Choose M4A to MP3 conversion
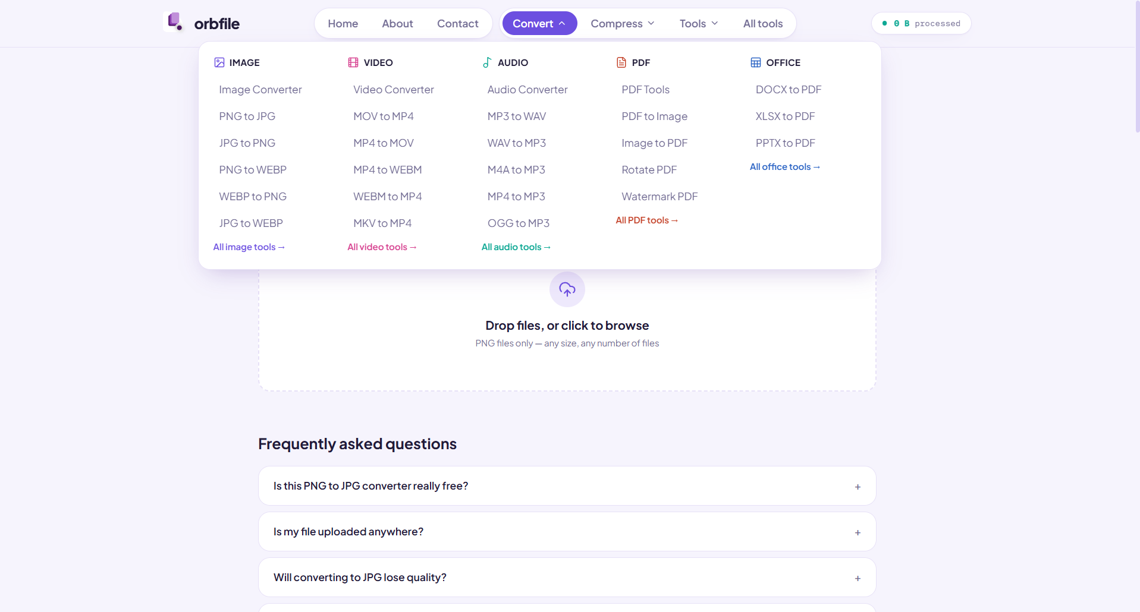This screenshot has width=1140, height=612. click(x=516, y=170)
